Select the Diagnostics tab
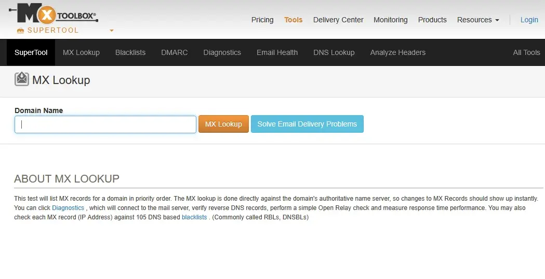The height and width of the screenshot is (279, 545). click(222, 52)
